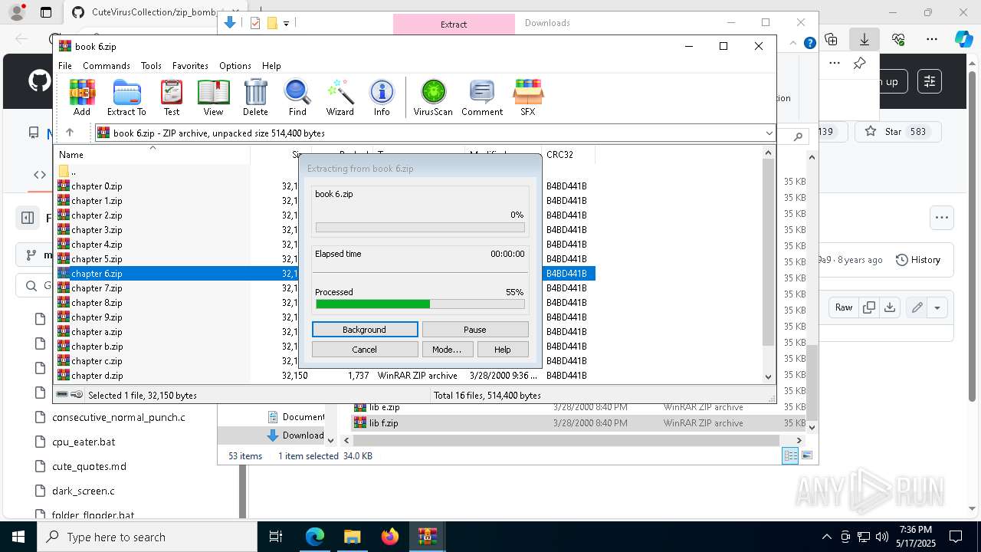Image resolution: width=981 pixels, height=552 pixels.
Task: Select chapter a.zip in file list
Action: (x=97, y=332)
